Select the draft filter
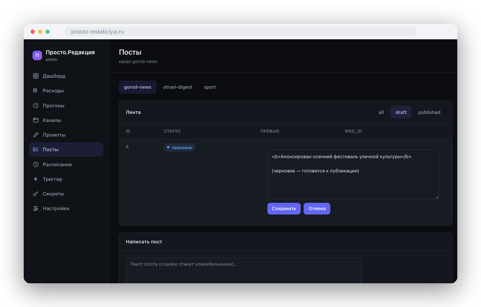This screenshot has height=307, width=481. coord(401,112)
